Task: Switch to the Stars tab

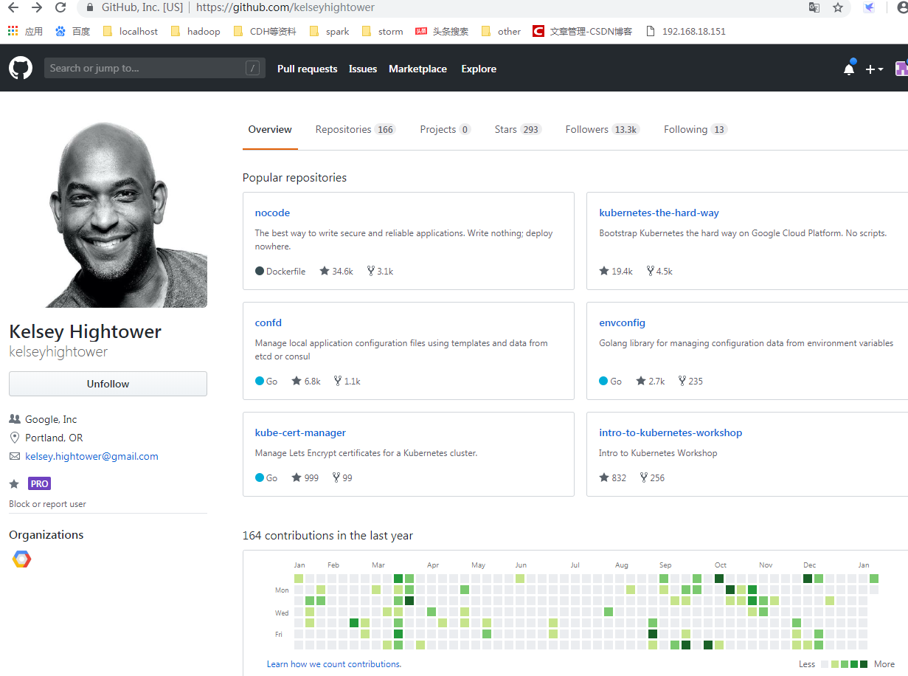Action: tap(518, 129)
